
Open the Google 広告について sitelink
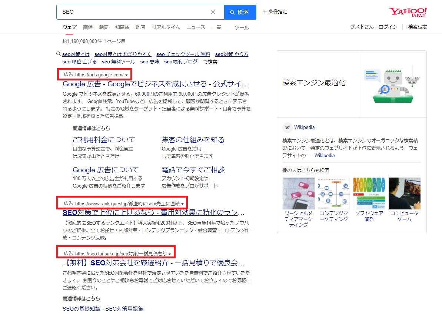tap(106, 170)
